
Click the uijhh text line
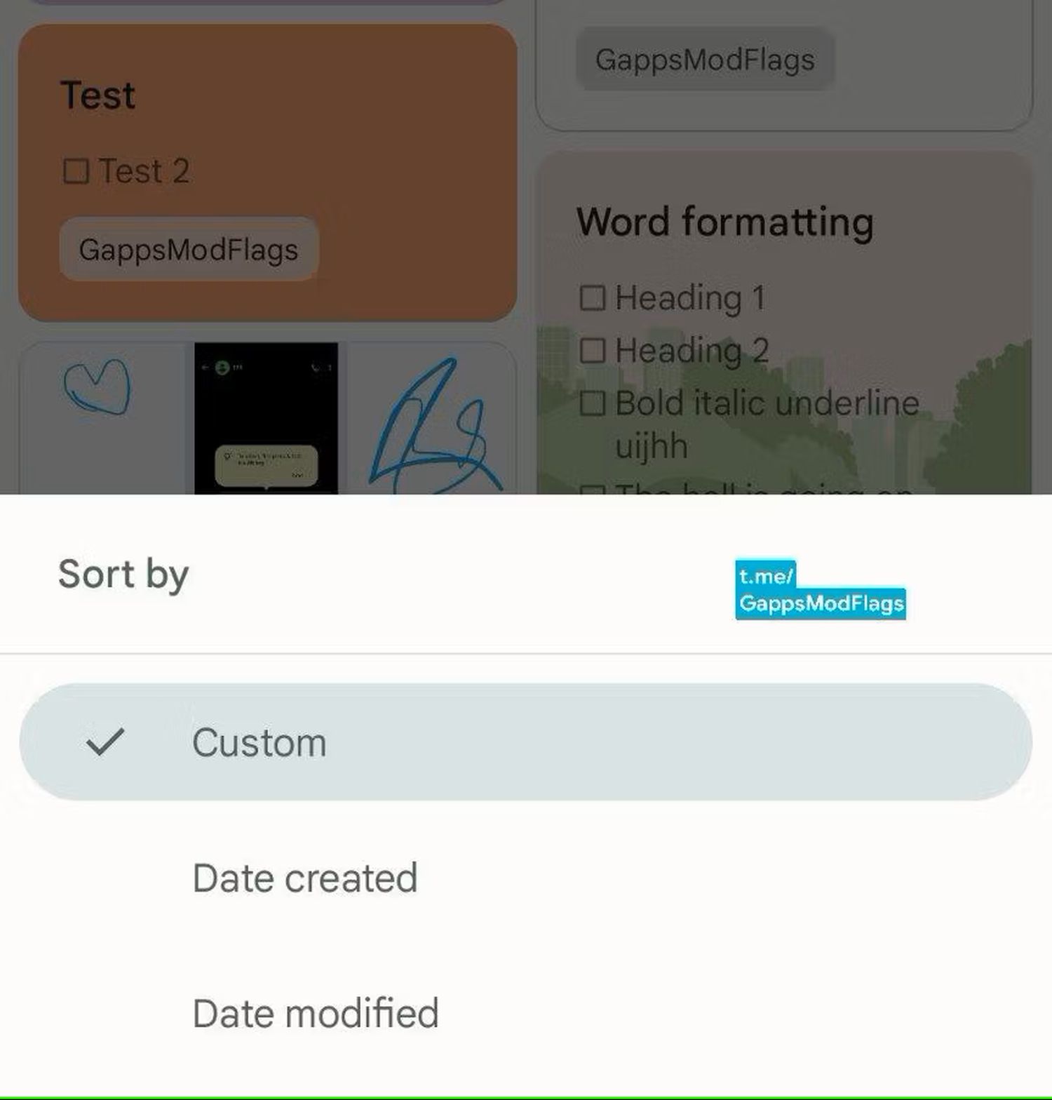tap(651, 446)
